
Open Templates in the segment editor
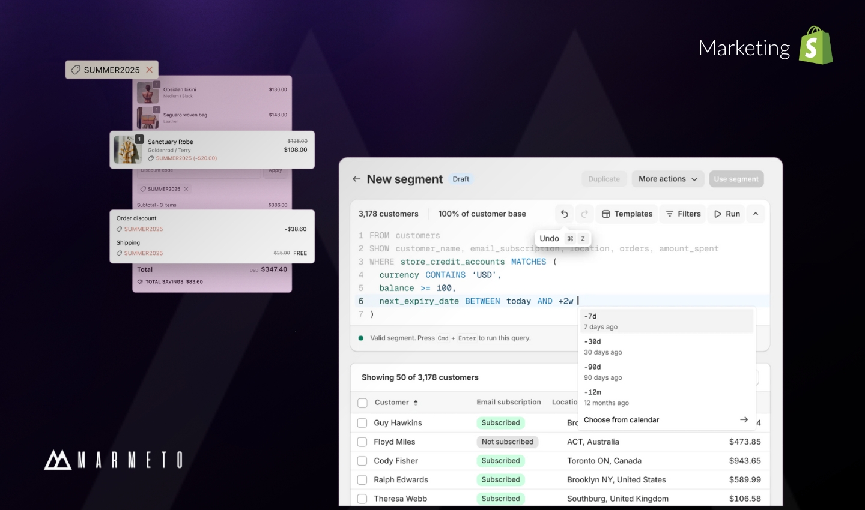click(627, 214)
